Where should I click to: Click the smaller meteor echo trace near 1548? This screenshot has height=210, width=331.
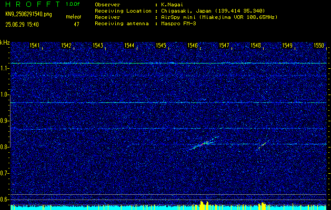coord(263,144)
